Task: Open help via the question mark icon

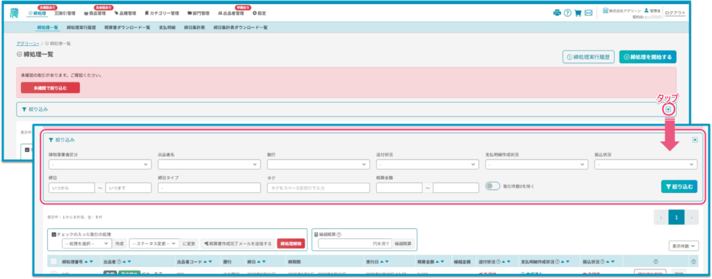Action: coord(567,13)
